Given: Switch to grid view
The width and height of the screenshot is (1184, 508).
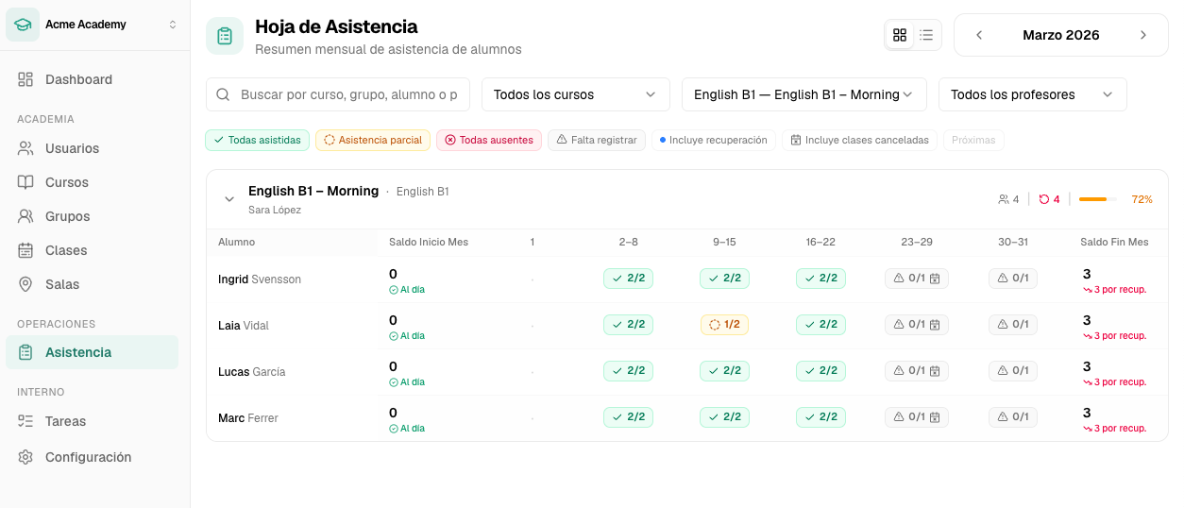Looking at the screenshot, I should coord(900,35).
